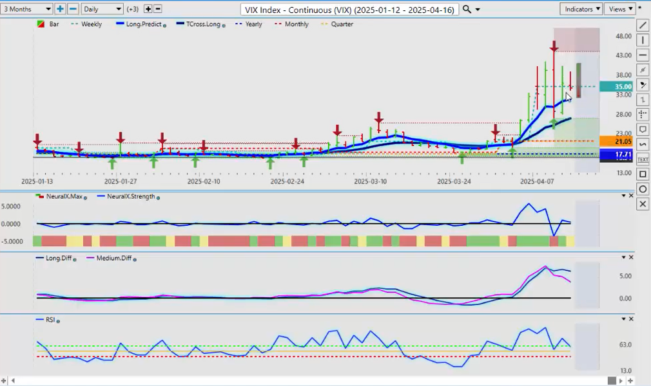Open the Views menu
The height and width of the screenshot is (386, 651).
point(620,9)
